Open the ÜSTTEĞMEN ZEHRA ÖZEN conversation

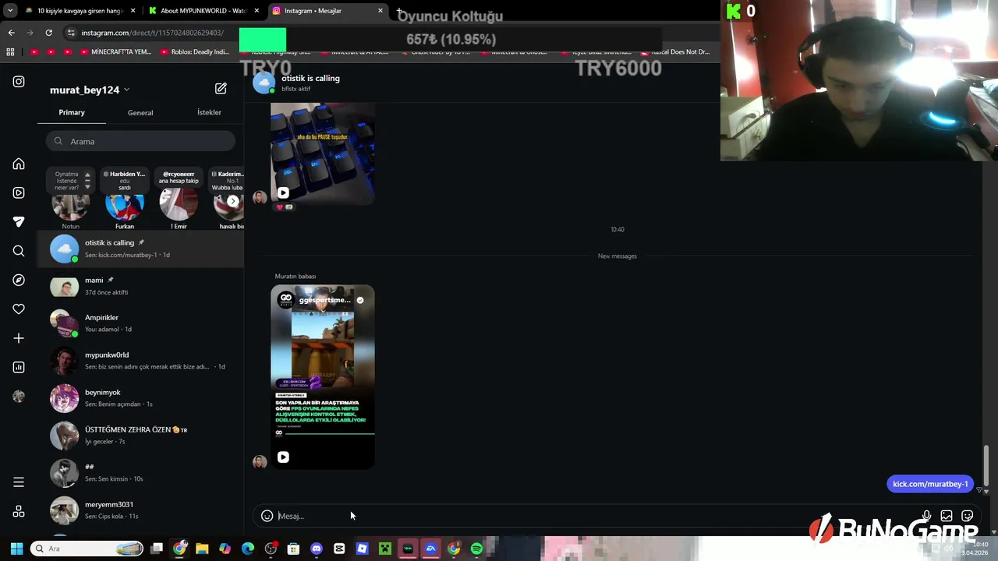point(140,436)
